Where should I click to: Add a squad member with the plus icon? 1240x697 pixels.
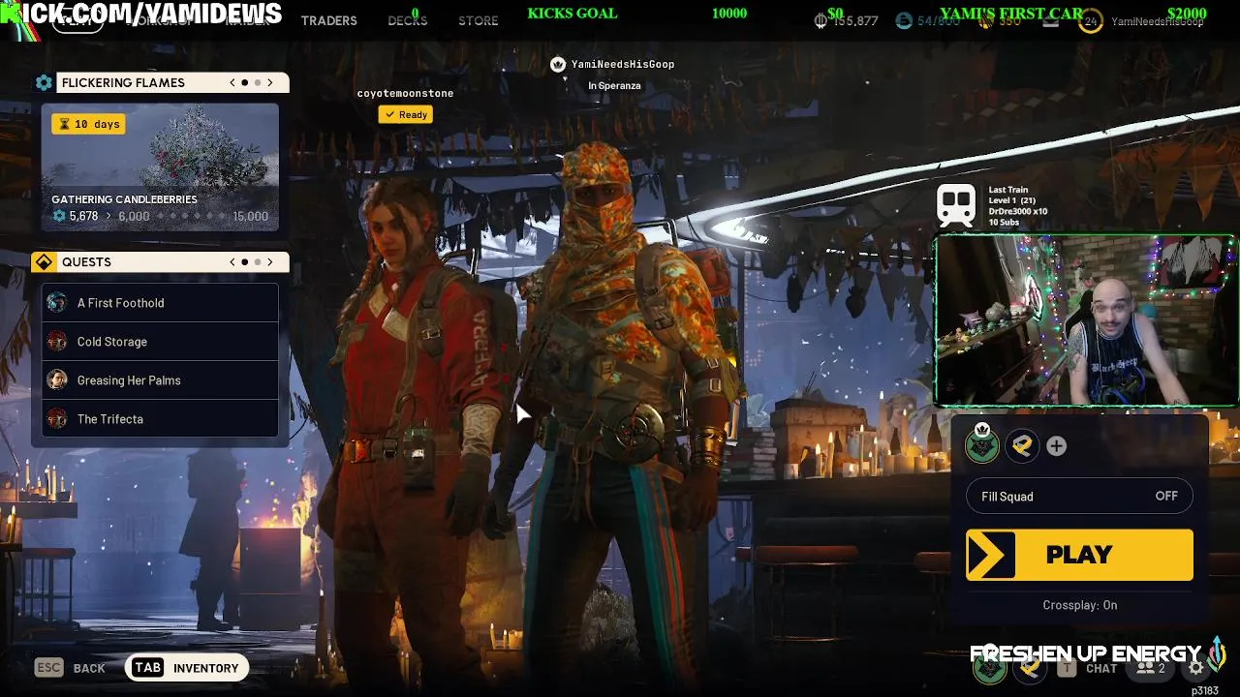click(x=1056, y=446)
